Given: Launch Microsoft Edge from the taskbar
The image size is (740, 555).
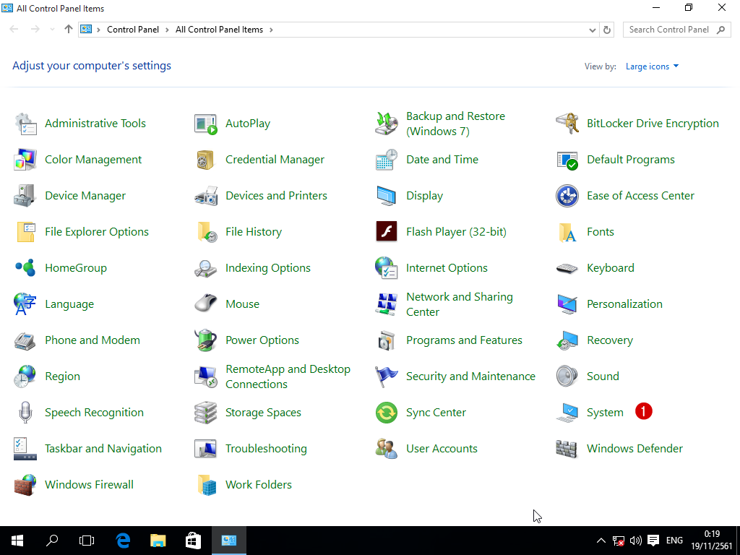Looking at the screenshot, I should [123, 541].
